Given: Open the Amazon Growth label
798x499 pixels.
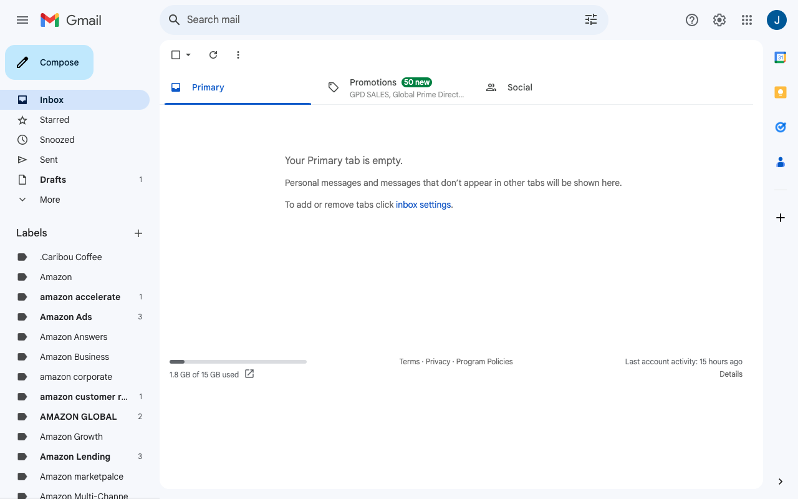Looking at the screenshot, I should pos(75,437).
